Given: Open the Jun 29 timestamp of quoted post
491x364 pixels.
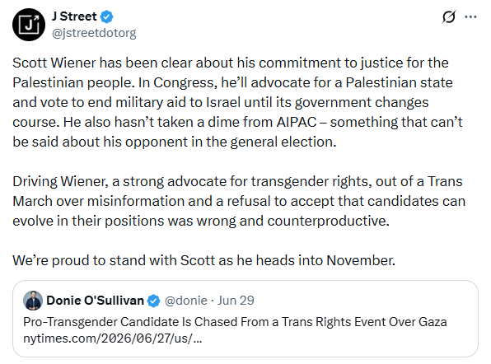Looking at the screenshot, I should tap(236, 301).
